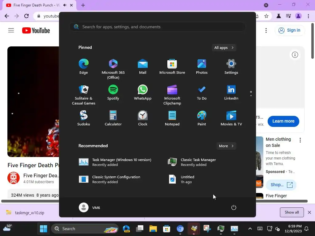Open ad info icon
315x236 pixels.
[295, 55]
